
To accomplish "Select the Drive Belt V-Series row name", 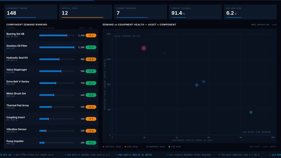I will tap(18, 82).
